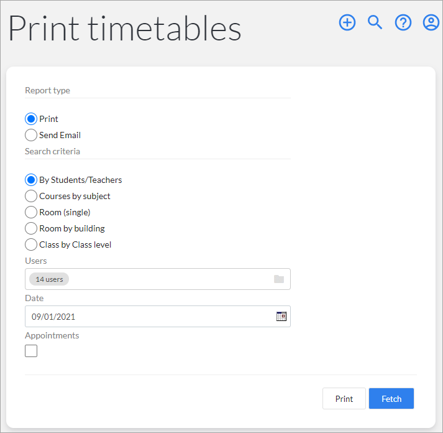Choose By Students/Teachers search criteria
Viewport: 443px width, 433px height.
tap(31, 180)
